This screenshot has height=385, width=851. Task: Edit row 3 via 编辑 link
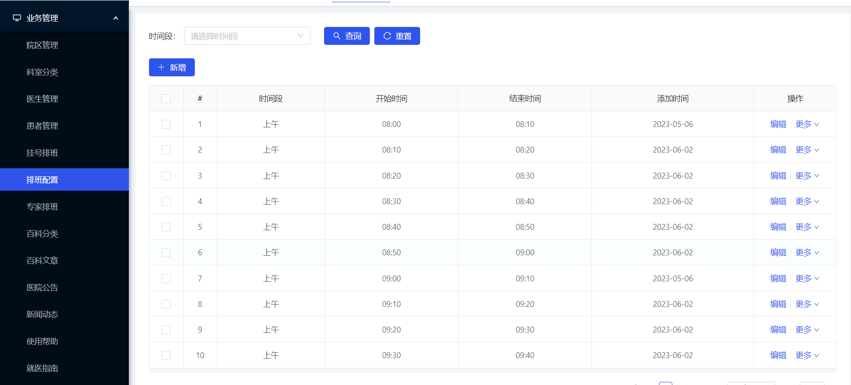pyautogui.click(x=778, y=176)
